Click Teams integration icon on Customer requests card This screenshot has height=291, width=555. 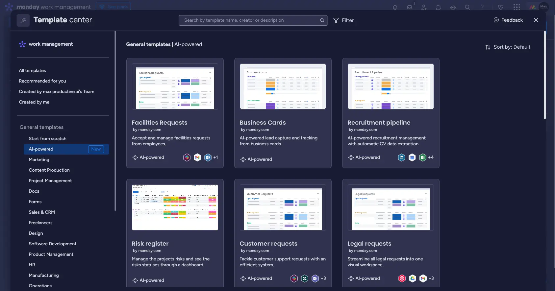coord(315,279)
